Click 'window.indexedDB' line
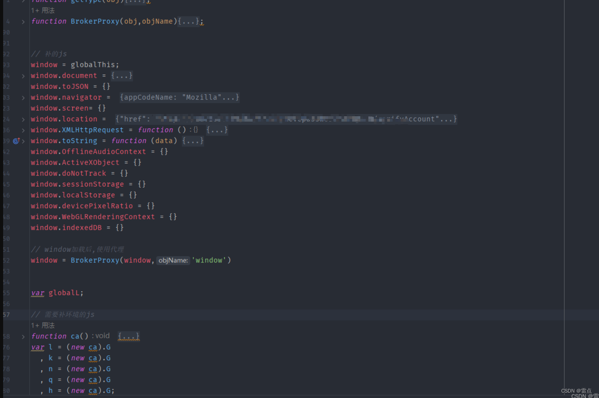This screenshot has width=599, height=398. [77, 227]
